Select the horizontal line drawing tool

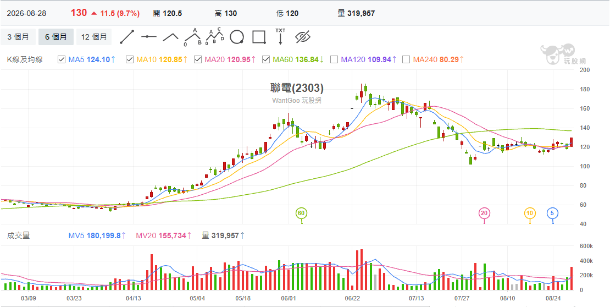pyautogui.click(x=148, y=37)
